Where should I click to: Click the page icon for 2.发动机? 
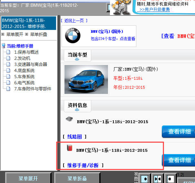8,58
